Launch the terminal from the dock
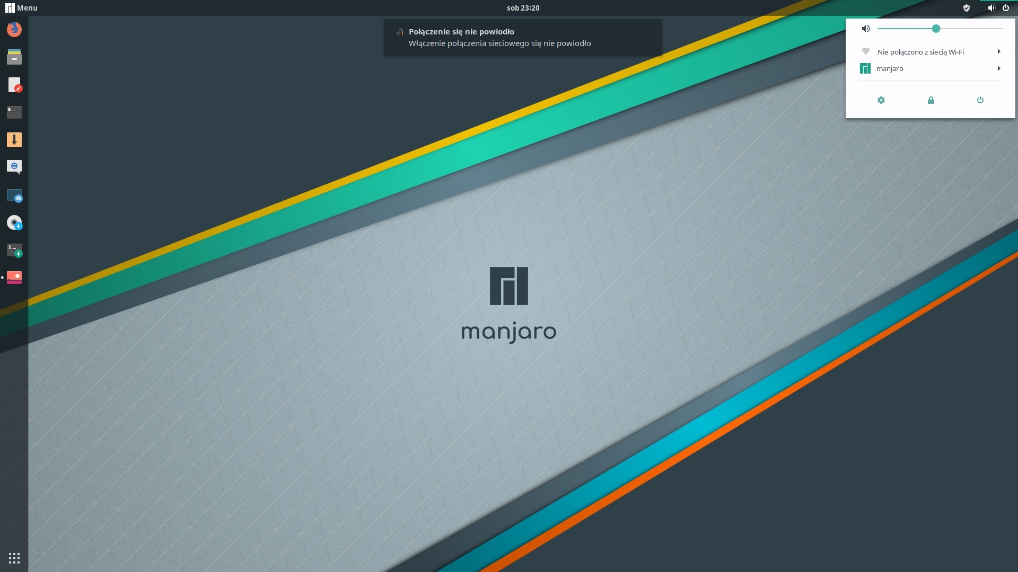 (14, 112)
